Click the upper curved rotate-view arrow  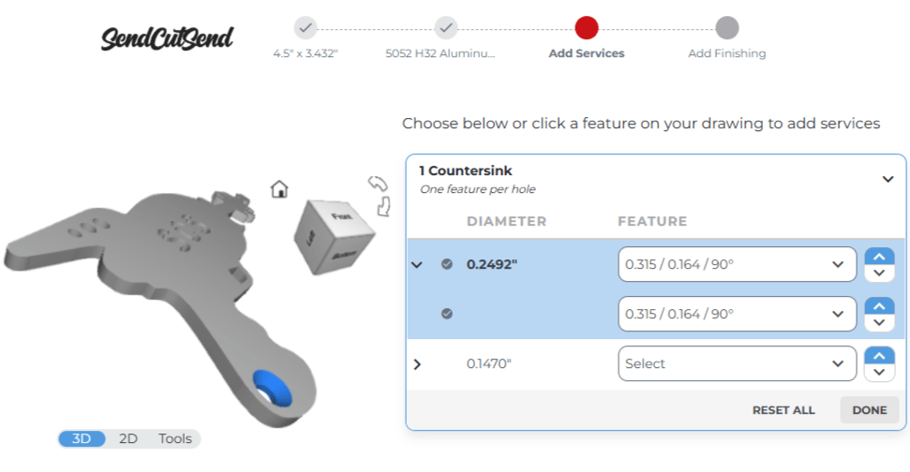[378, 183]
